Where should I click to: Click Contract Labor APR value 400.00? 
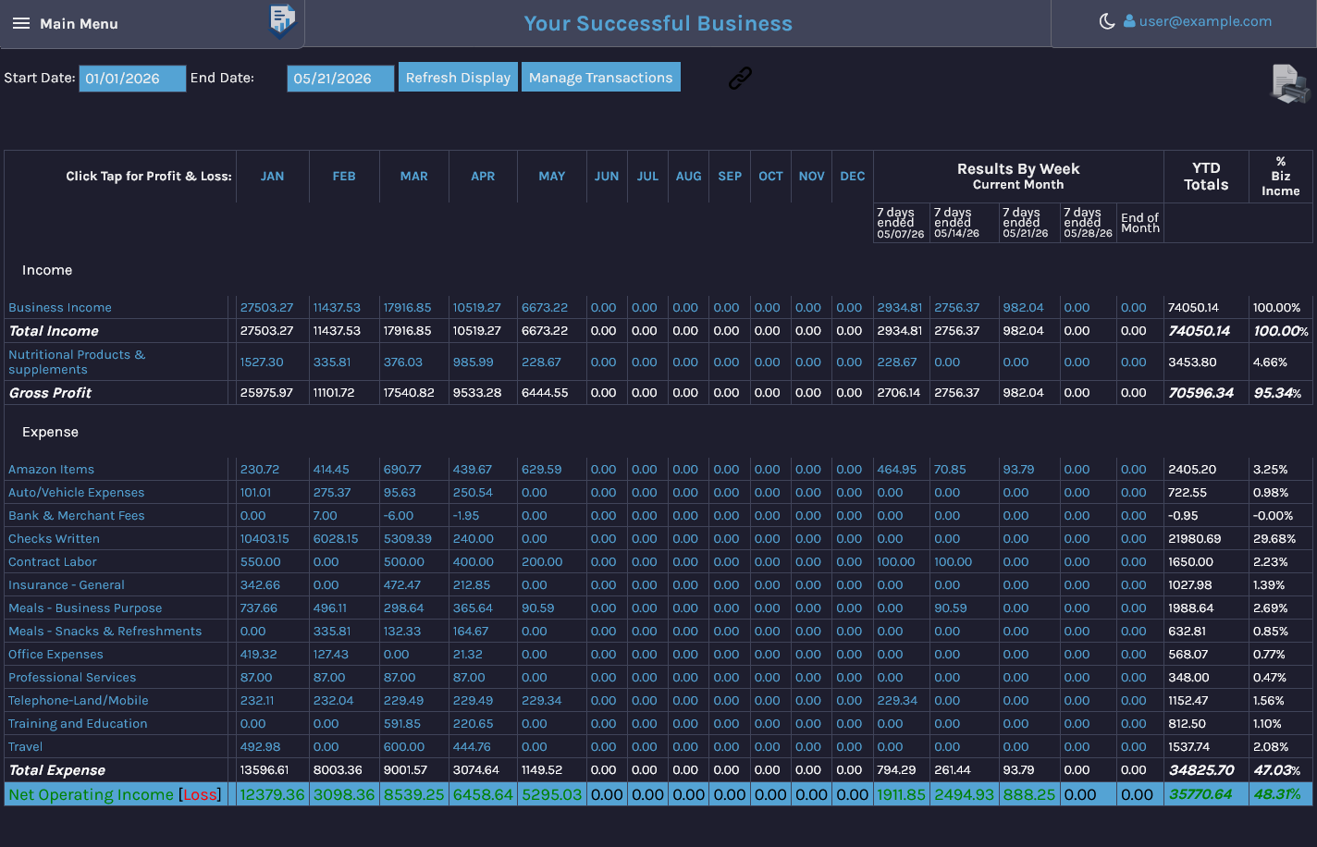pos(473,562)
